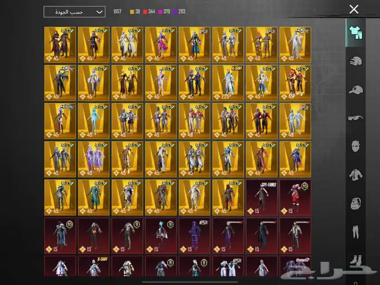Select the baseball cap category icon
Screen dimensions: 380x285
(356, 90)
